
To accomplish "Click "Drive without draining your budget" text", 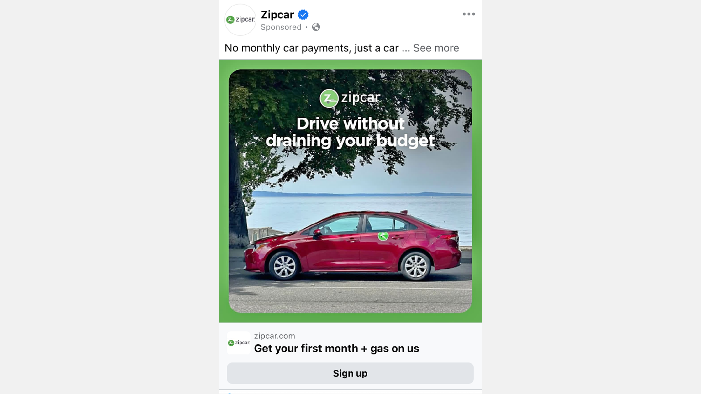I will [x=350, y=132].
